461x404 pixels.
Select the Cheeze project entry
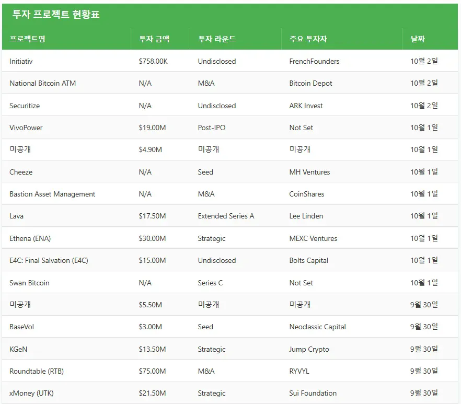tap(21, 172)
